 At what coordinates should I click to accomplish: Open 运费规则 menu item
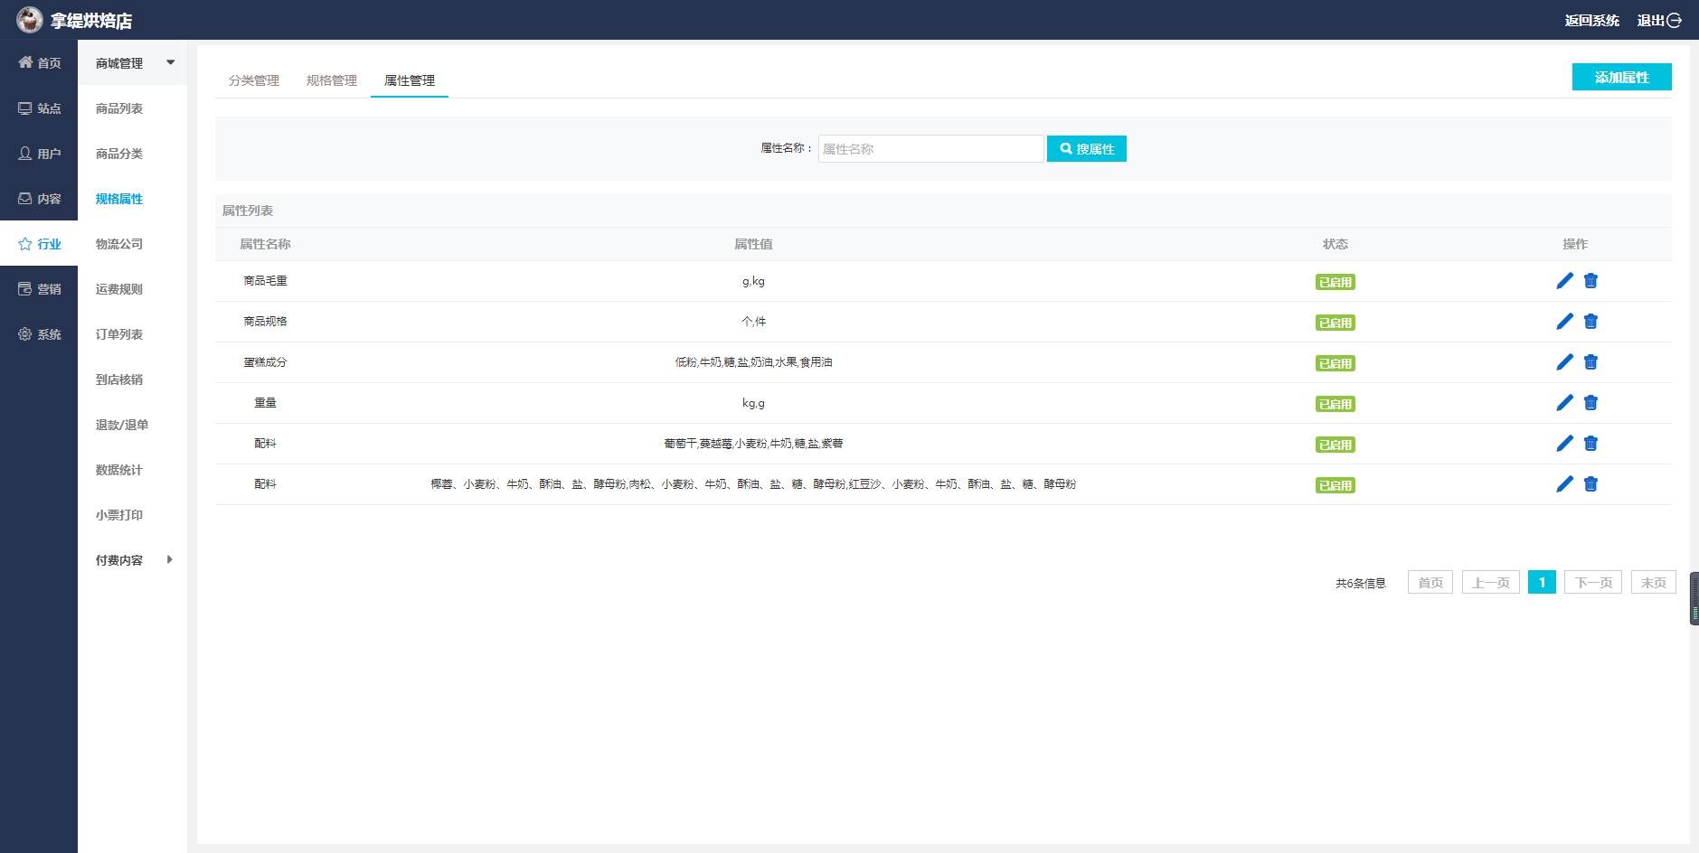click(x=119, y=289)
